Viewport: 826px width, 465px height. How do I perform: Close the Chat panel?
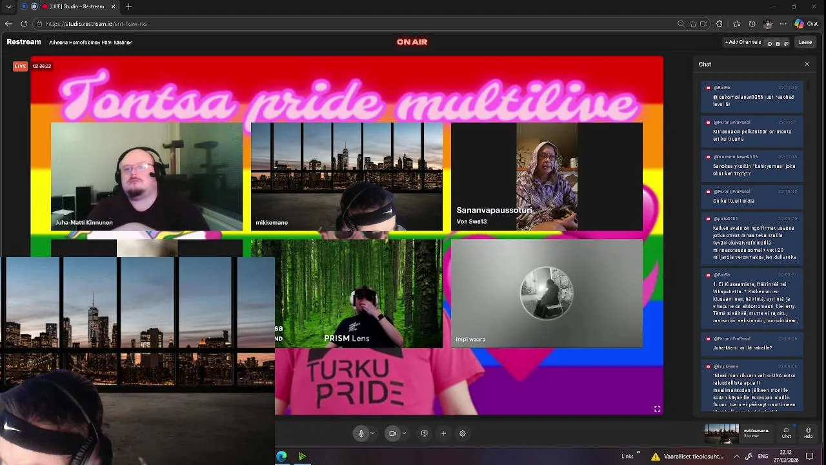click(807, 64)
